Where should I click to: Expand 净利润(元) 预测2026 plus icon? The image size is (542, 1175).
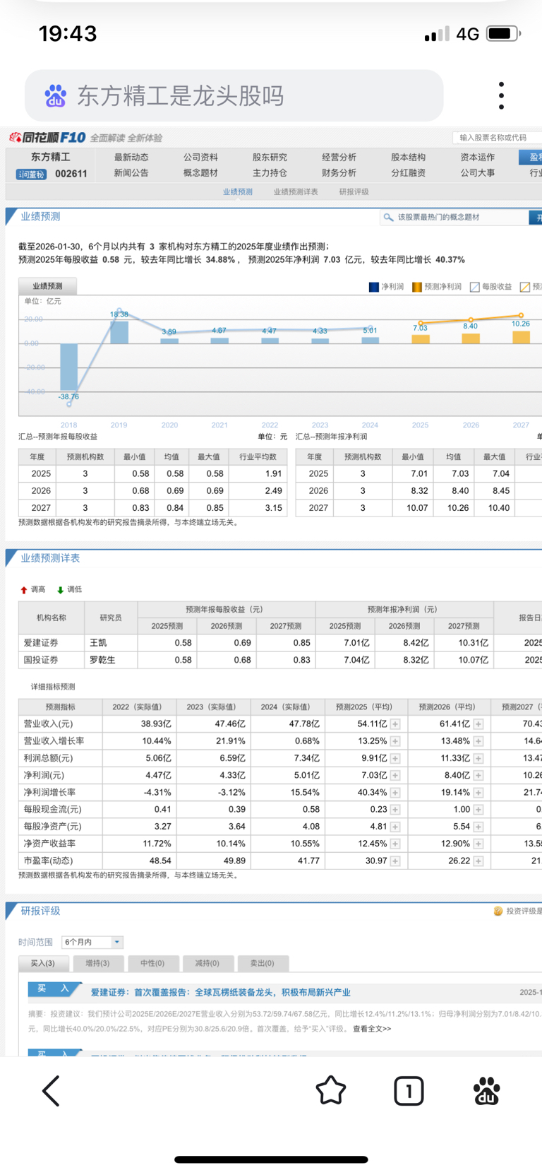click(x=478, y=775)
